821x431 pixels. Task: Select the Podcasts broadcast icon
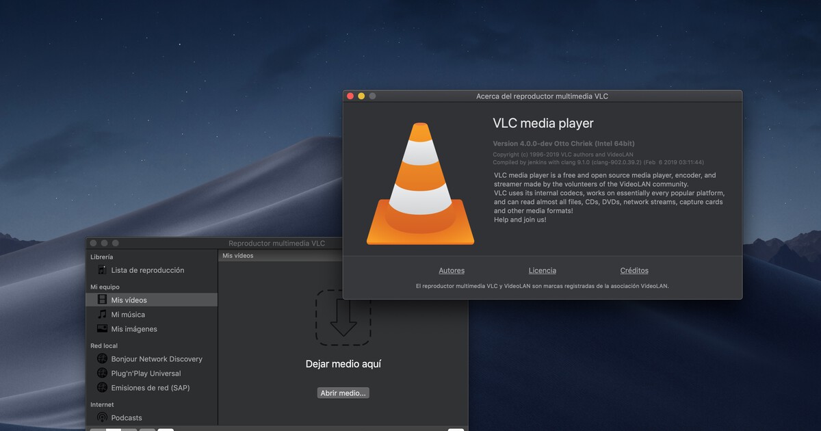click(102, 417)
